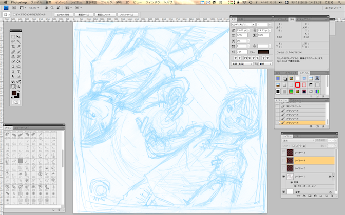The image size is (345, 215).
Task: Hide the 背景 layer via its eye icon
Action: click(284, 192)
